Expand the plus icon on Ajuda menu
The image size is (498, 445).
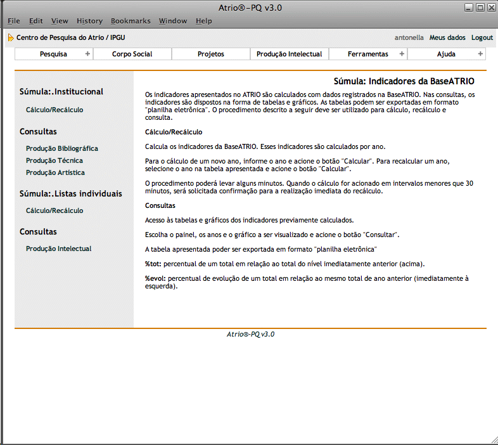[480, 54]
